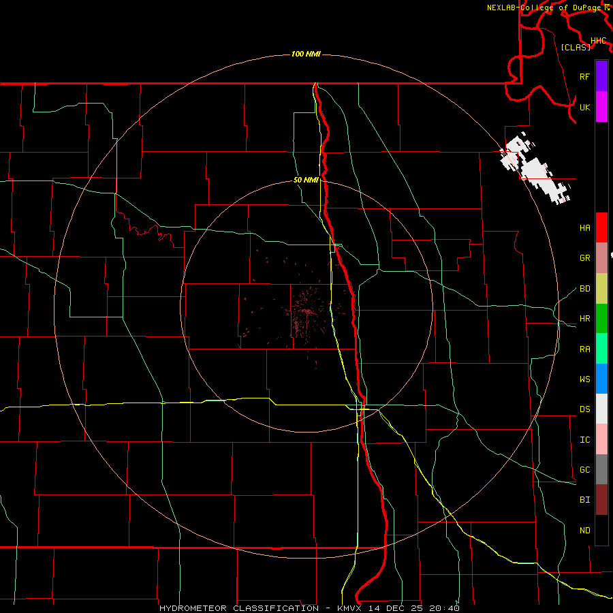
Task: Click the radar site clutter center
Action: 307,311
